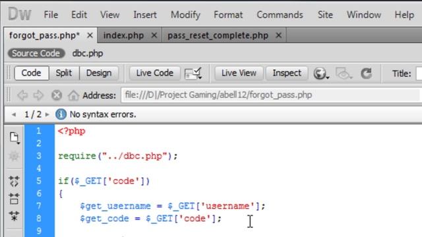Click line number 1 in gutter
This screenshot has width=422, height=237.
39,131
